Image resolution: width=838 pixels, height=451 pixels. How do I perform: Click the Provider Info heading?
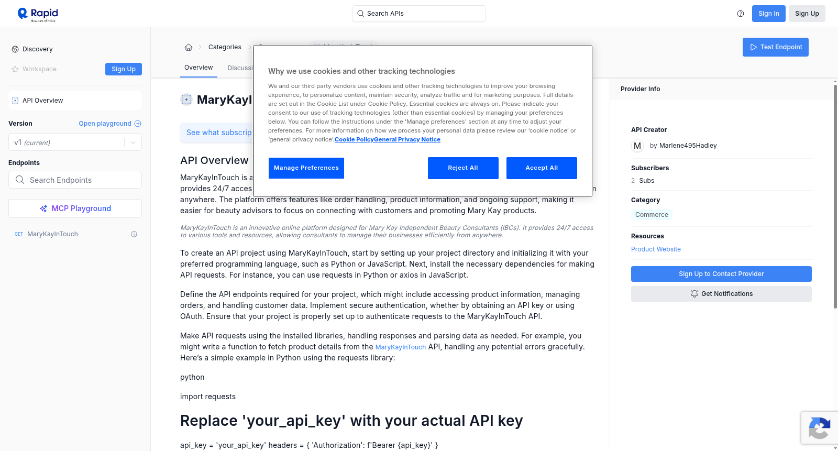[x=640, y=89]
